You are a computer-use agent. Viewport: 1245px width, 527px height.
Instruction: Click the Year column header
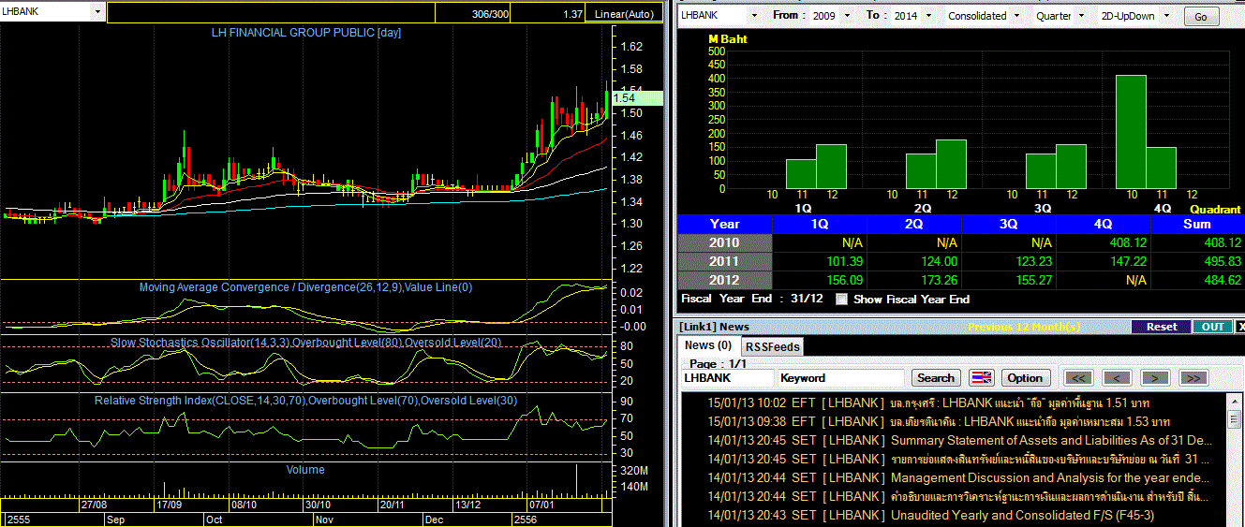[724, 224]
